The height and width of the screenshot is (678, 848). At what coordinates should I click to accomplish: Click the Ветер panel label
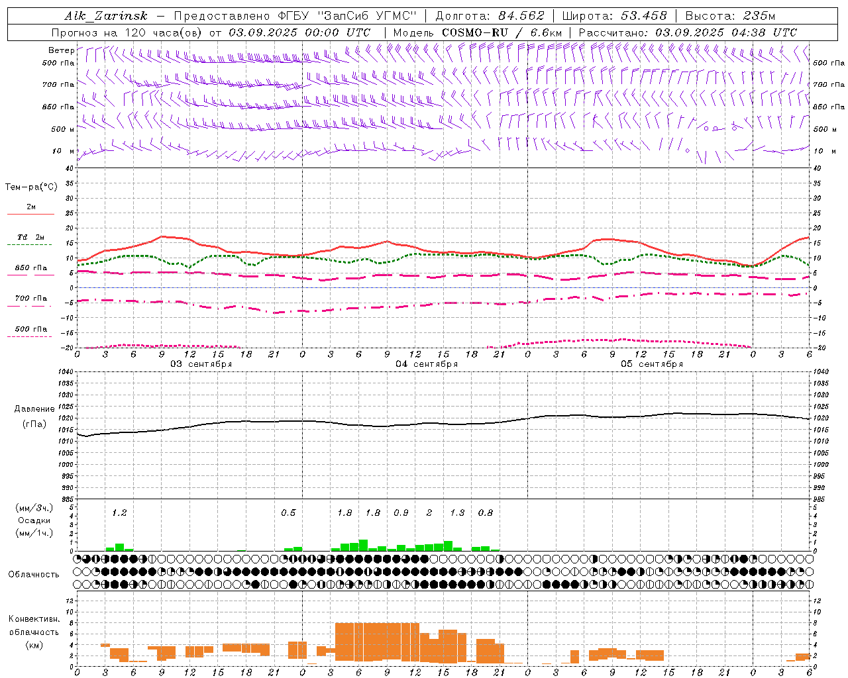point(61,50)
